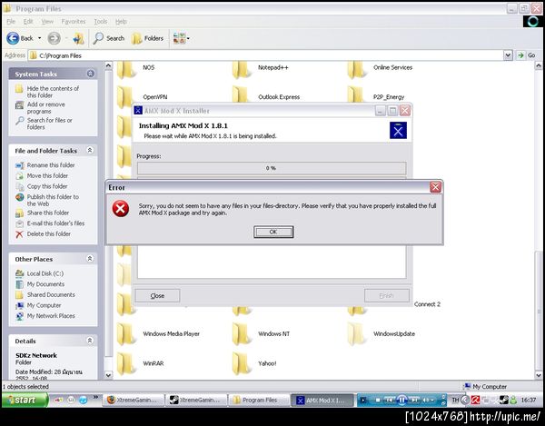Click the TH language indicator in tray
The height and width of the screenshot is (426, 545).
tap(455, 400)
